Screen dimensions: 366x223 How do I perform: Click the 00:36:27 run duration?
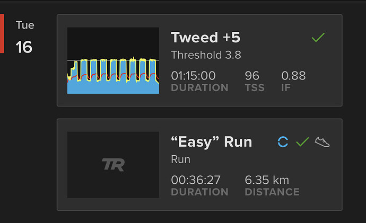(x=196, y=180)
